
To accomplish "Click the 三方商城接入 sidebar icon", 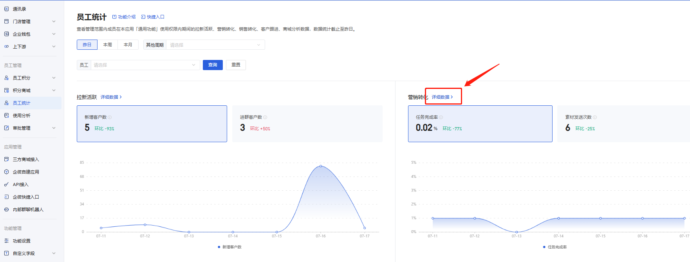I will tap(6, 159).
